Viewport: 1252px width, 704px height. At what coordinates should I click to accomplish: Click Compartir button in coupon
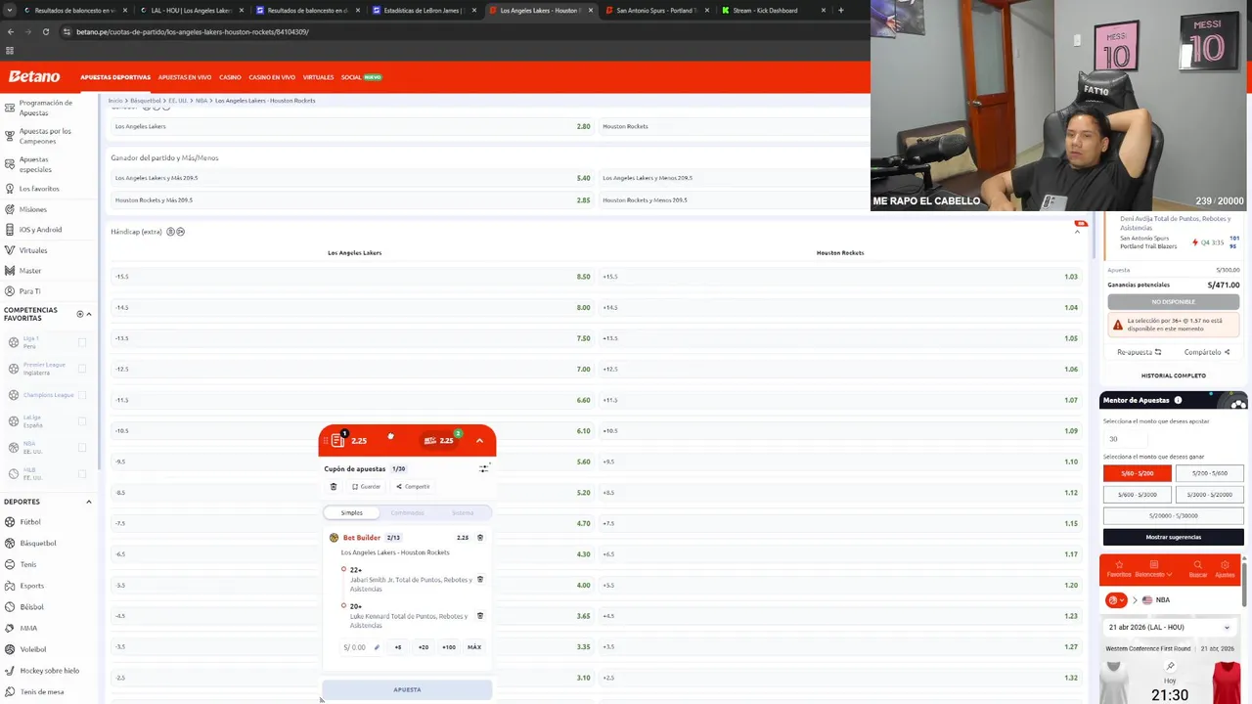pyautogui.click(x=414, y=487)
